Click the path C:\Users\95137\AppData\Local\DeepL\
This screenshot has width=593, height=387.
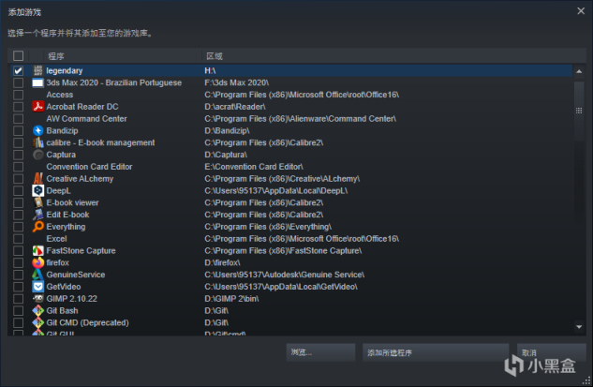tap(276, 190)
